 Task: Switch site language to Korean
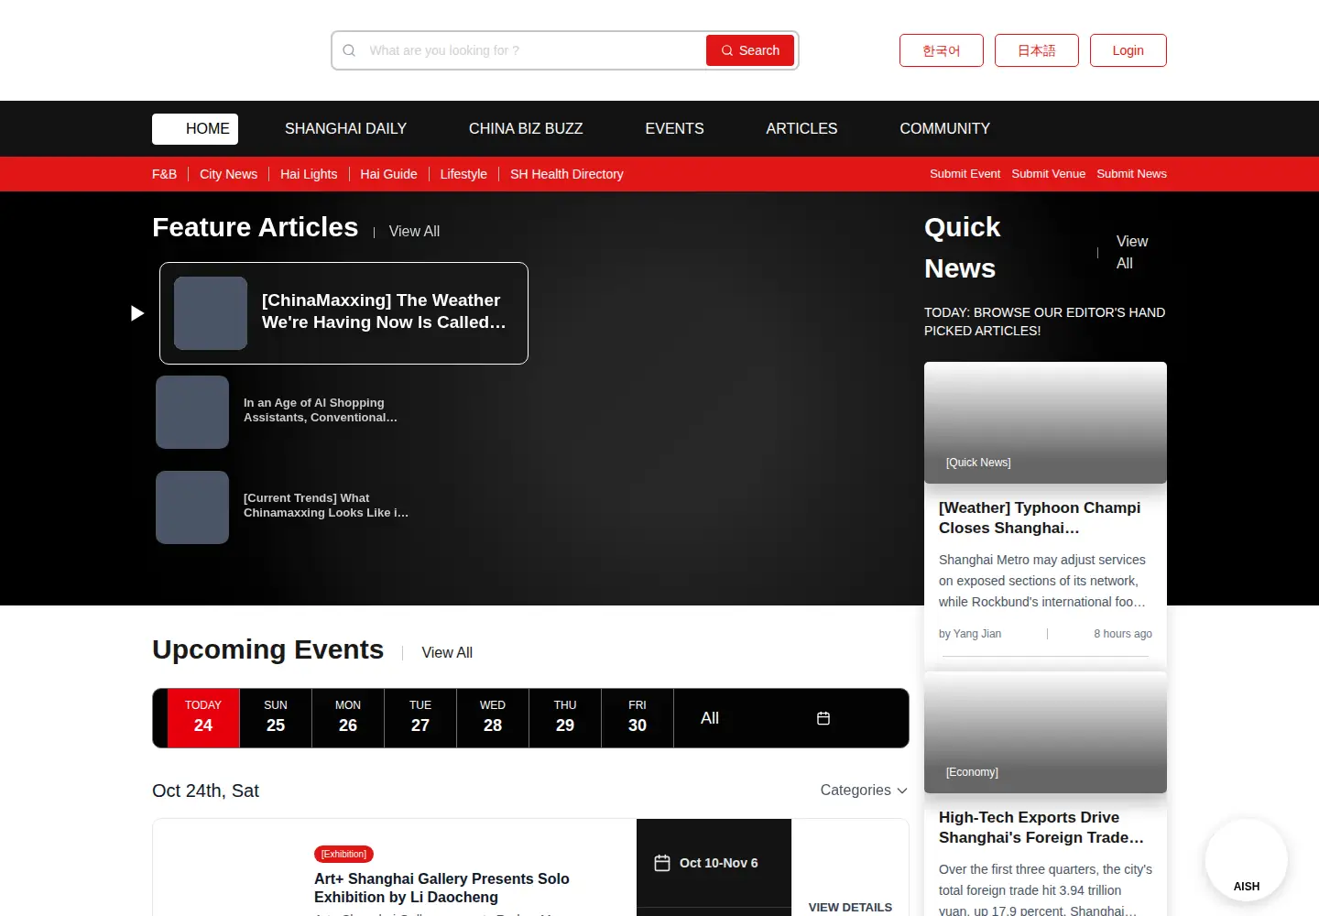[x=942, y=50]
